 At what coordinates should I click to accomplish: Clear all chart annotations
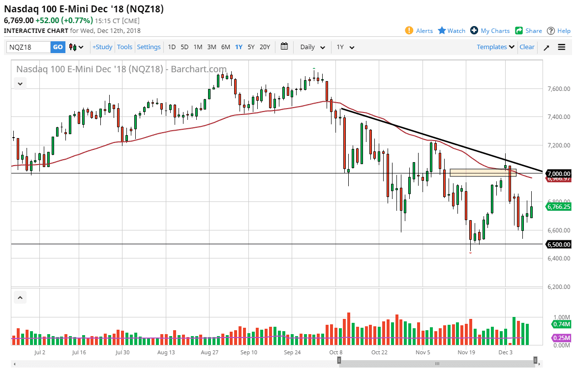527,47
